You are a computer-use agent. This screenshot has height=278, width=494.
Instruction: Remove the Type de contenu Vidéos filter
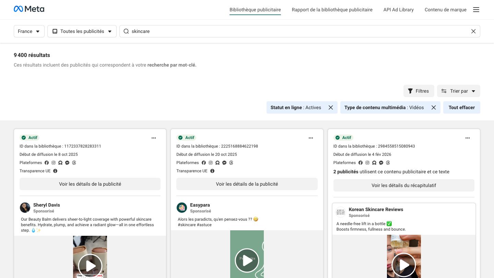tap(434, 107)
